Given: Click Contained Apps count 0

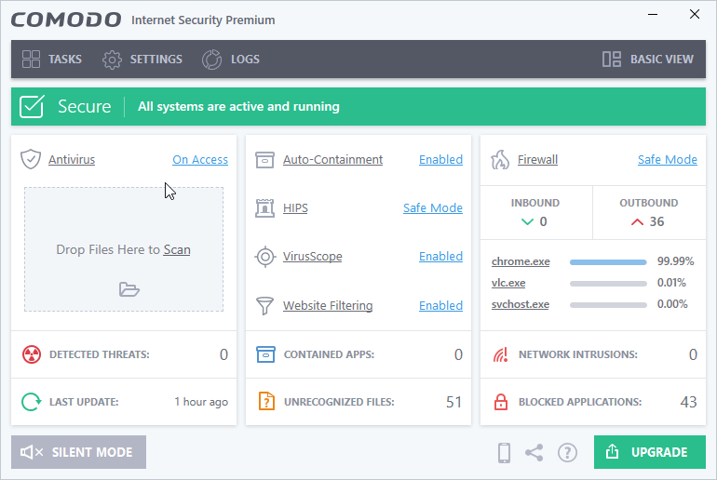Looking at the screenshot, I should [x=458, y=354].
